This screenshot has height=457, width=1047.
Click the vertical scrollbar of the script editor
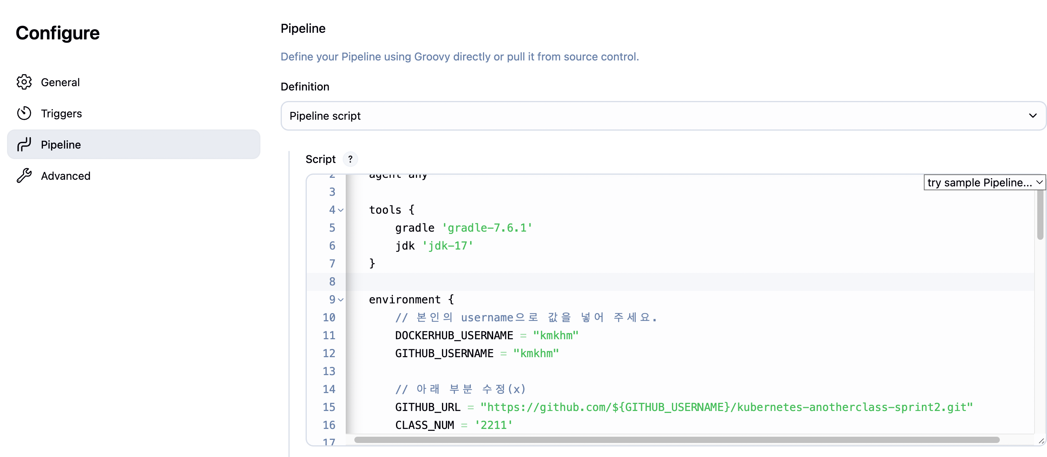(x=1040, y=216)
